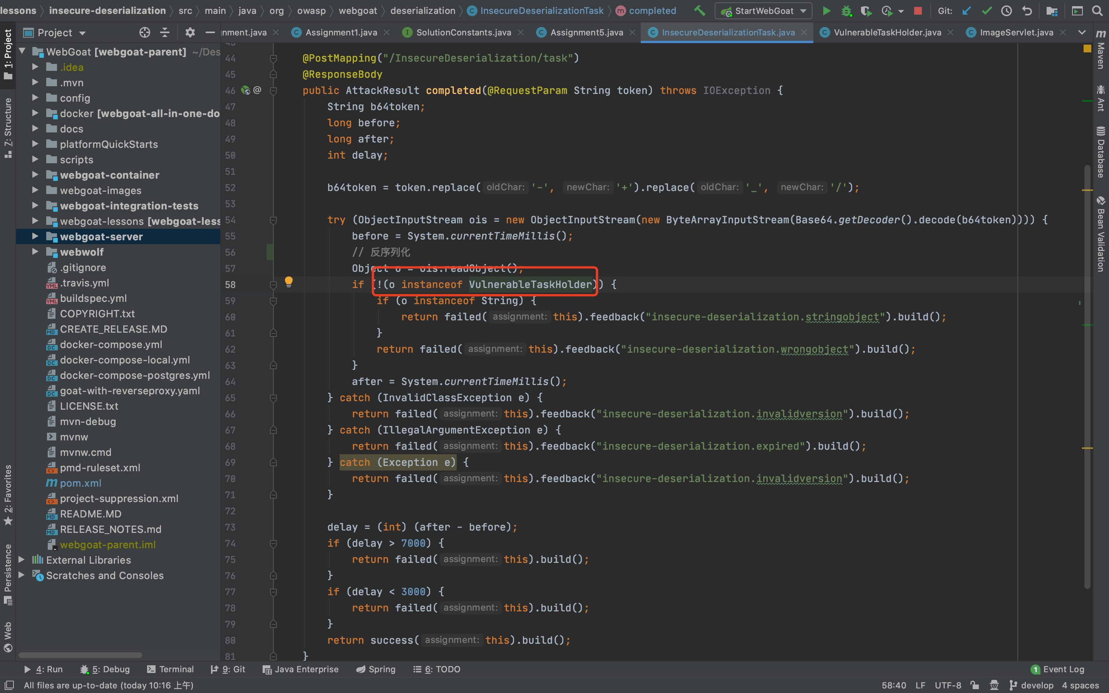Open the Assignment5.java editor tab

pyautogui.click(x=586, y=33)
